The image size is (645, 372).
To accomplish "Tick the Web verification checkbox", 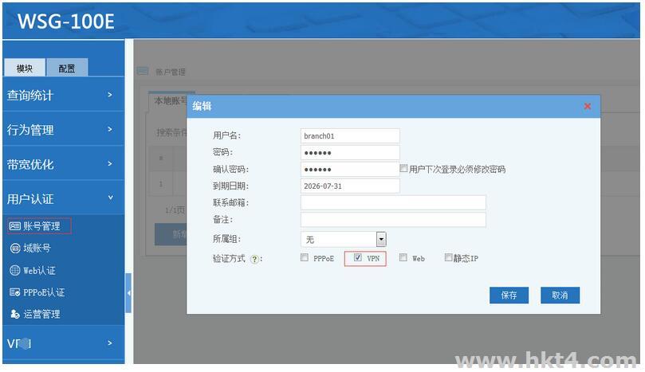I will 403,258.
